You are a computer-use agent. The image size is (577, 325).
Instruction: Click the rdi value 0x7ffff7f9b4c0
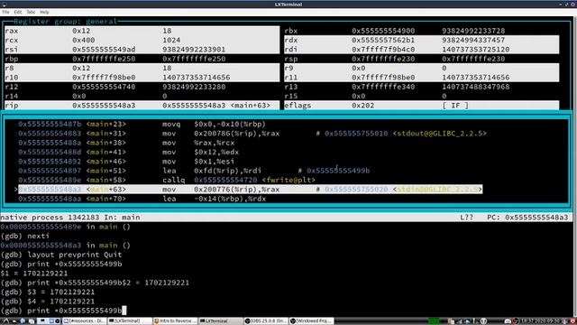coord(383,50)
